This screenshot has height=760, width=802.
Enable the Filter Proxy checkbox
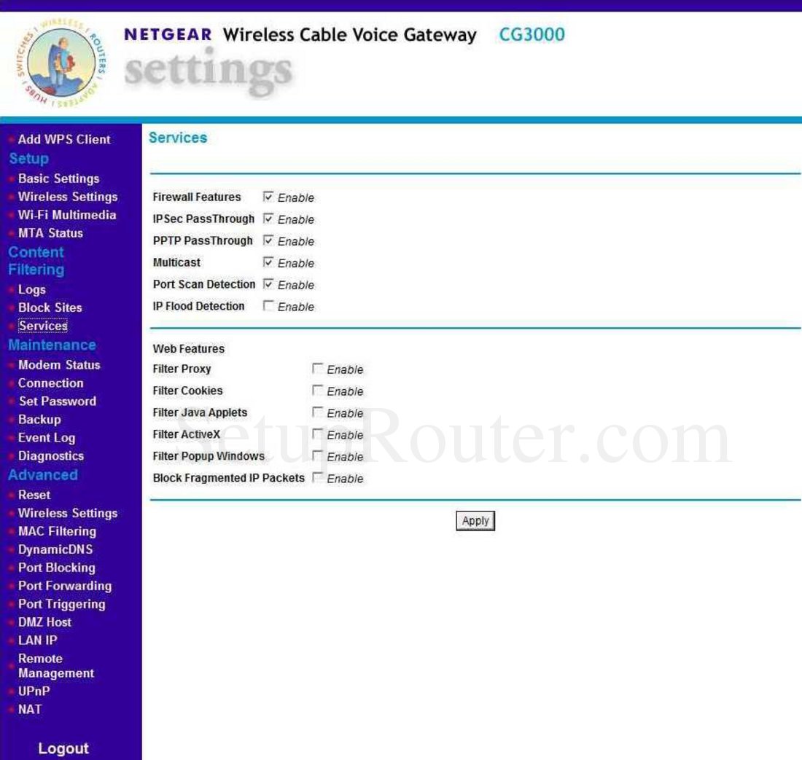click(317, 369)
